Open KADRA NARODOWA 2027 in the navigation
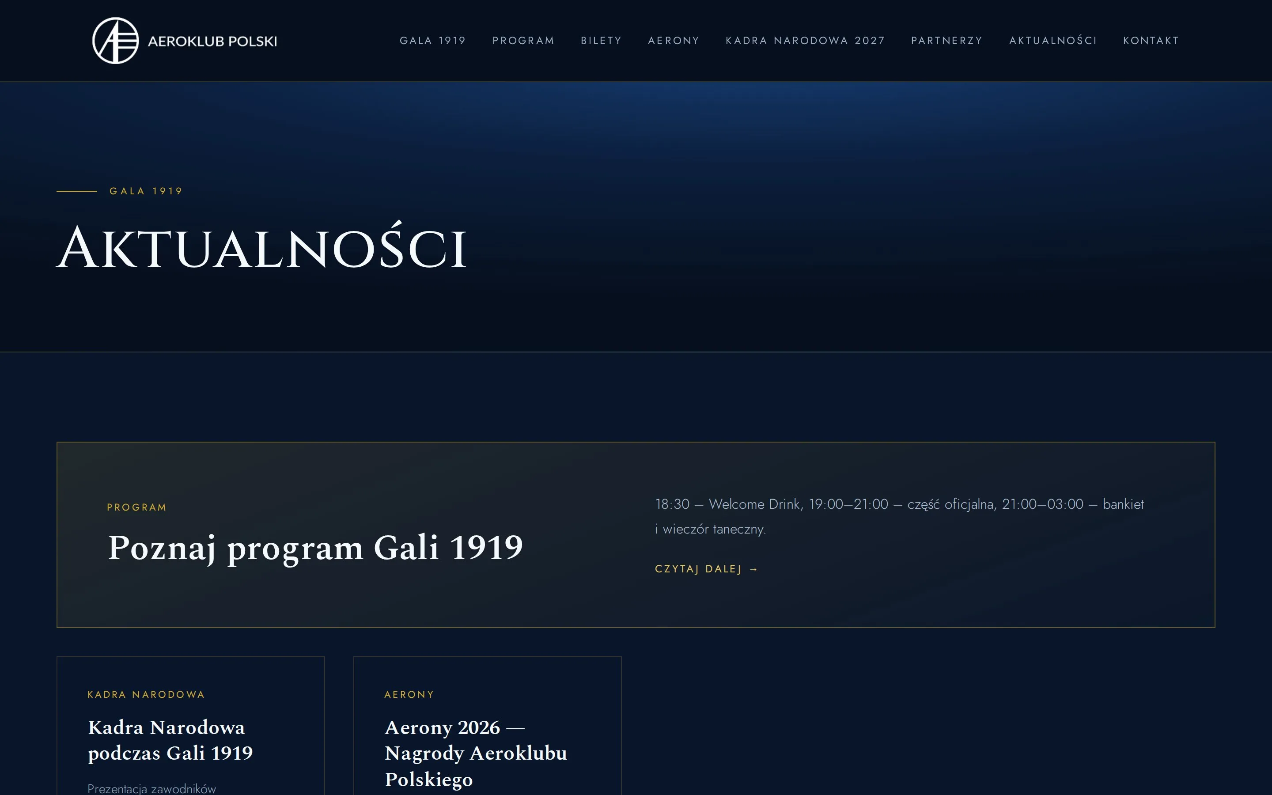The width and height of the screenshot is (1272, 795). click(x=805, y=41)
